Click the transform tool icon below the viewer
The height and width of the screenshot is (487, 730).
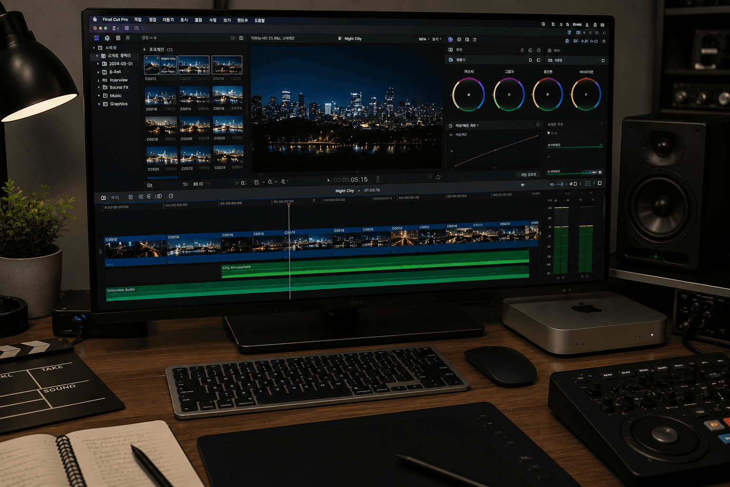(x=257, y=182)
